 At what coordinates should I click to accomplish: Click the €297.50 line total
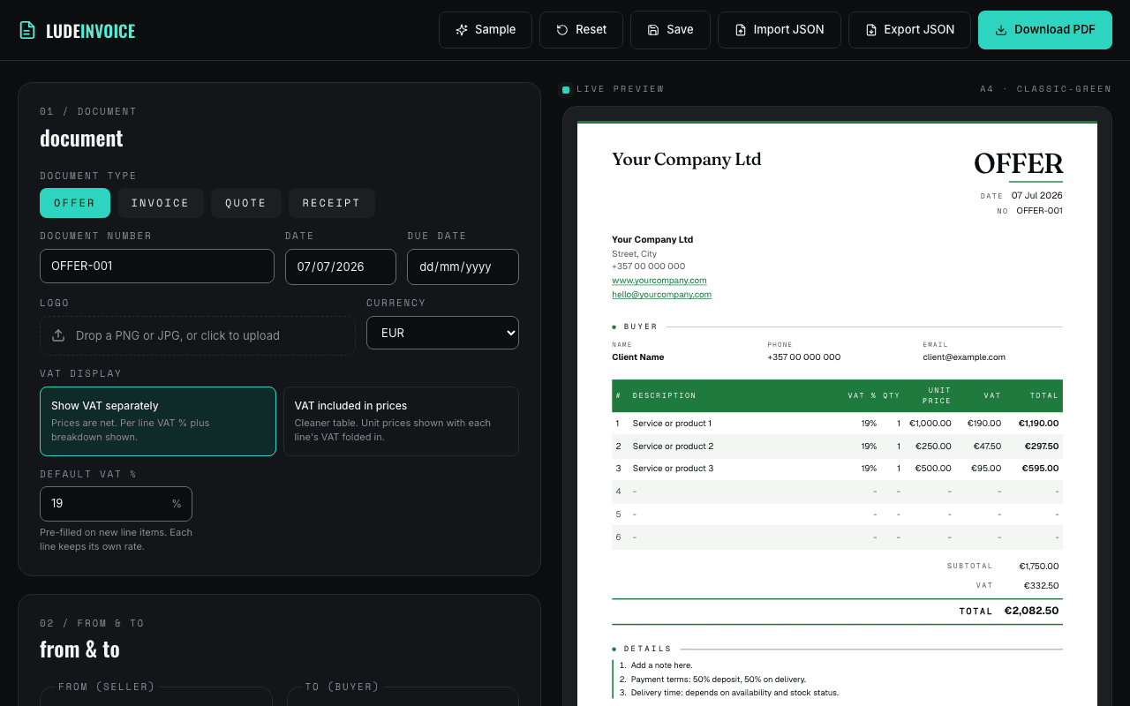pyautogui.click(x=1042, y=447)
